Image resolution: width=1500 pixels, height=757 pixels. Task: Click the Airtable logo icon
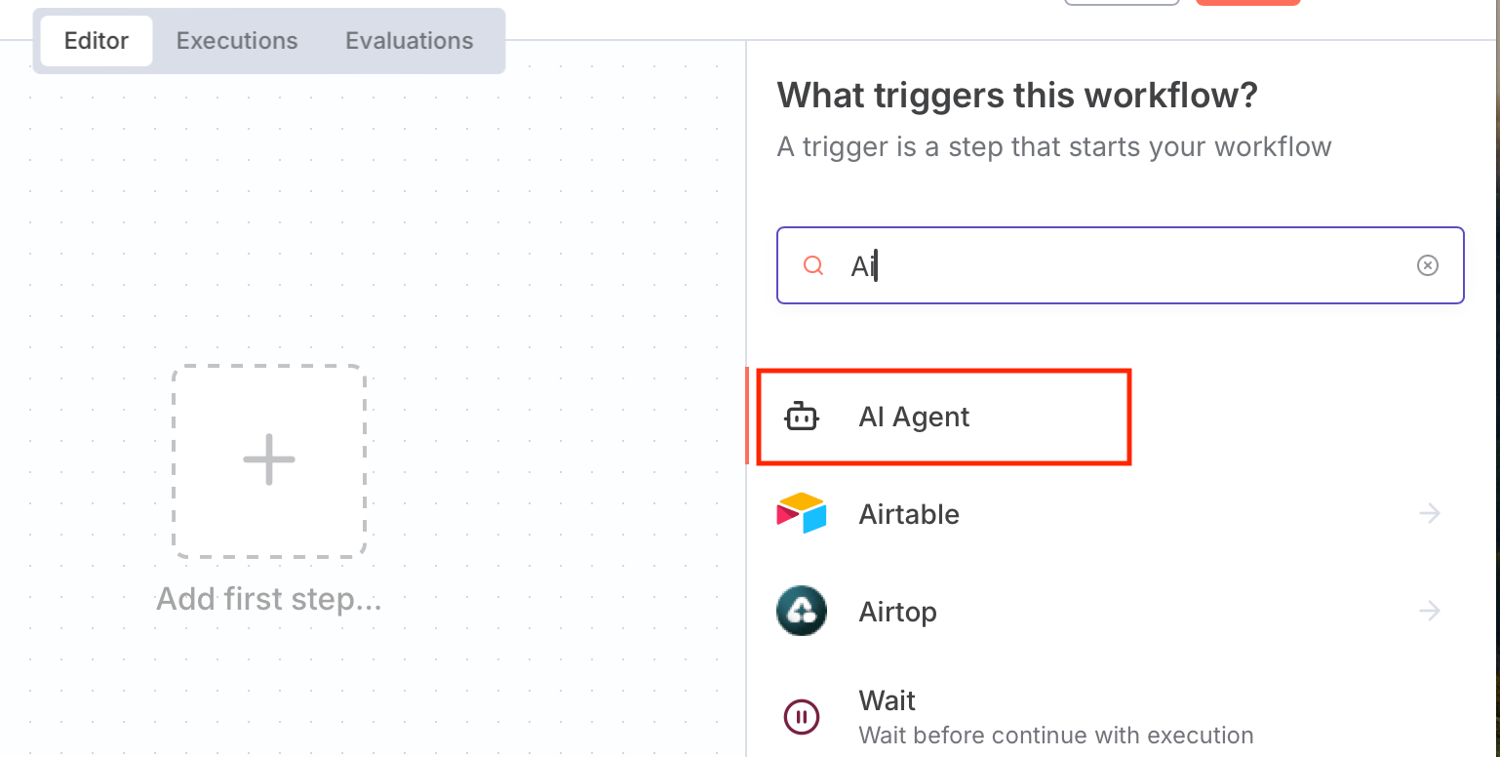click(x=802, y=514)
